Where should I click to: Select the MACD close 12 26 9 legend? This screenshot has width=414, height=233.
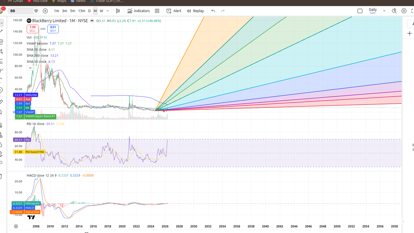(60, 175)
